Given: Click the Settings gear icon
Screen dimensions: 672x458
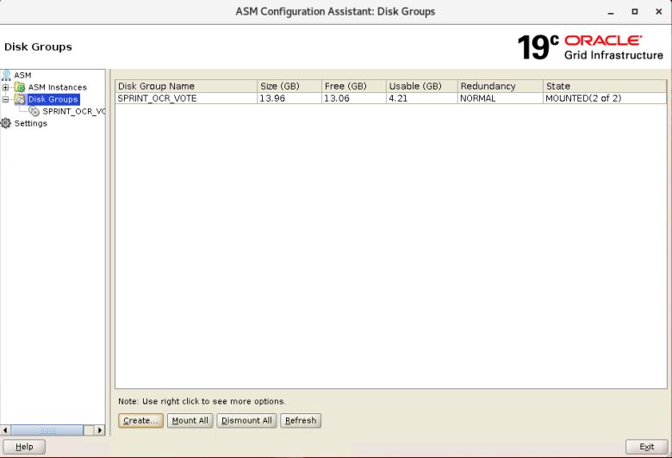Looking at the screenshot, I should pyautogui.click(x=6, y=123).
